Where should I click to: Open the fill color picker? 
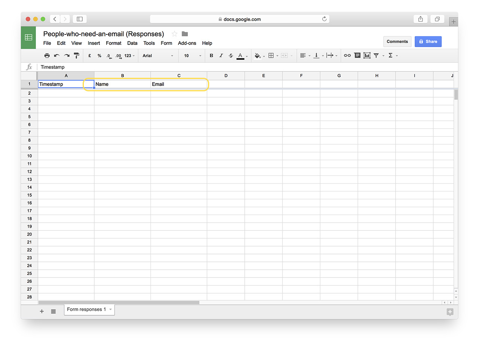pyautogui.click(x=259, y=56)
